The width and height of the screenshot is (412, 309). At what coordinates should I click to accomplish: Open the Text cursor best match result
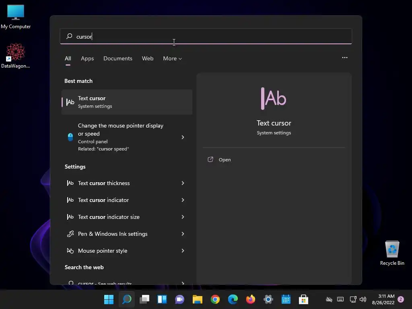click(127, 102)
